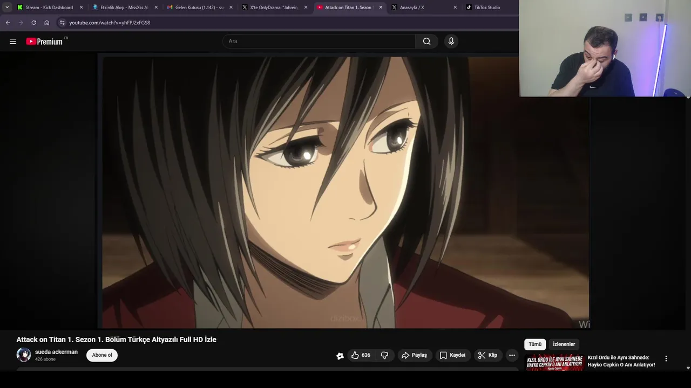Start voice search with microphone icon
The image size is (691, 388).
pyautogui.click(x=451, y=41)
